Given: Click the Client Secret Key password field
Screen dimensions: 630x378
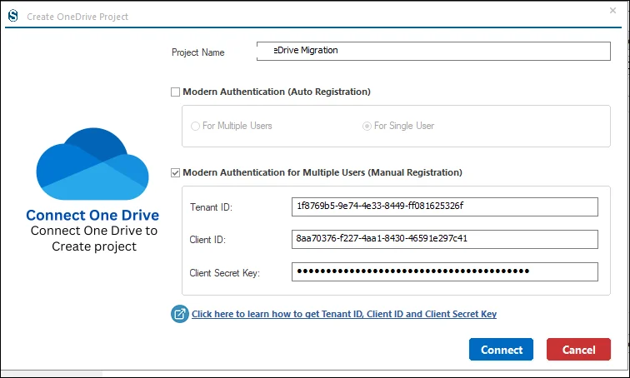Looking at the screenshot, I should (x=445, y=271).
